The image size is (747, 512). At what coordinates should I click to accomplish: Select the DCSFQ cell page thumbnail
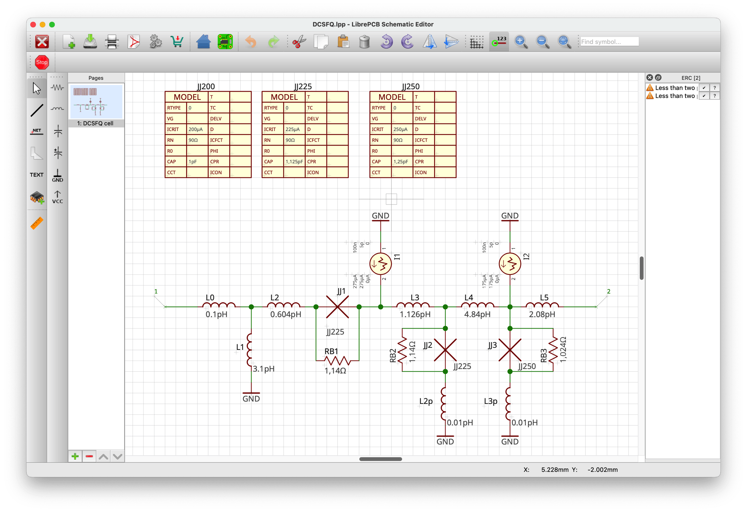tap(96, 102)
